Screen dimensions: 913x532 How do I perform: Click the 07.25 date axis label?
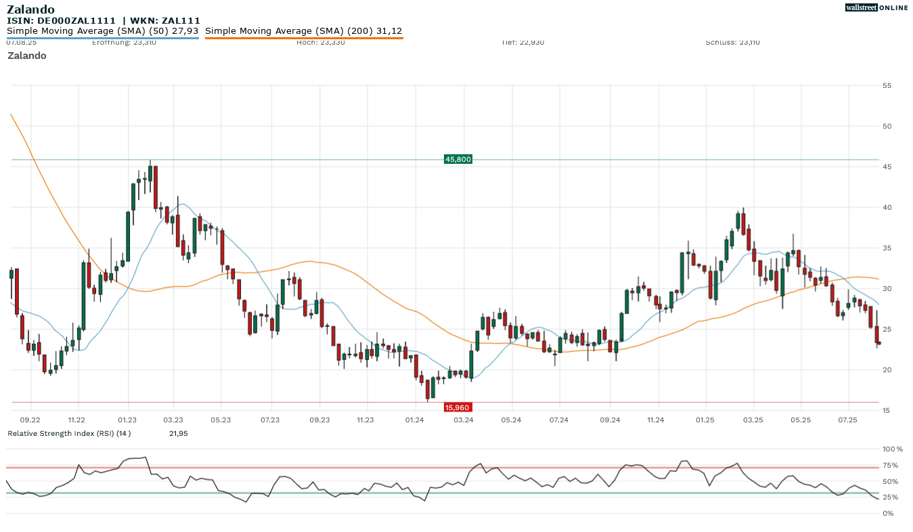click(847, 420)
